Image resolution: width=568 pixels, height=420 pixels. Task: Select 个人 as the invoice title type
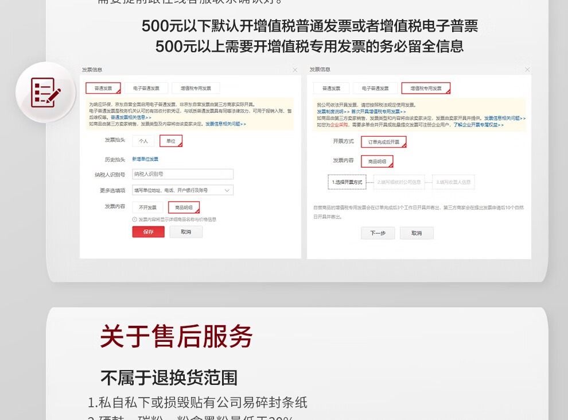pyautogui.click(x=143, y=141)
